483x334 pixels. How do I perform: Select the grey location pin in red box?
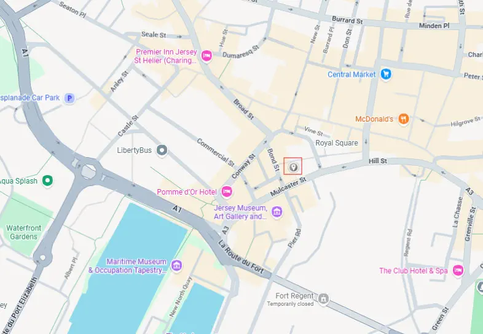coord(293,167)
